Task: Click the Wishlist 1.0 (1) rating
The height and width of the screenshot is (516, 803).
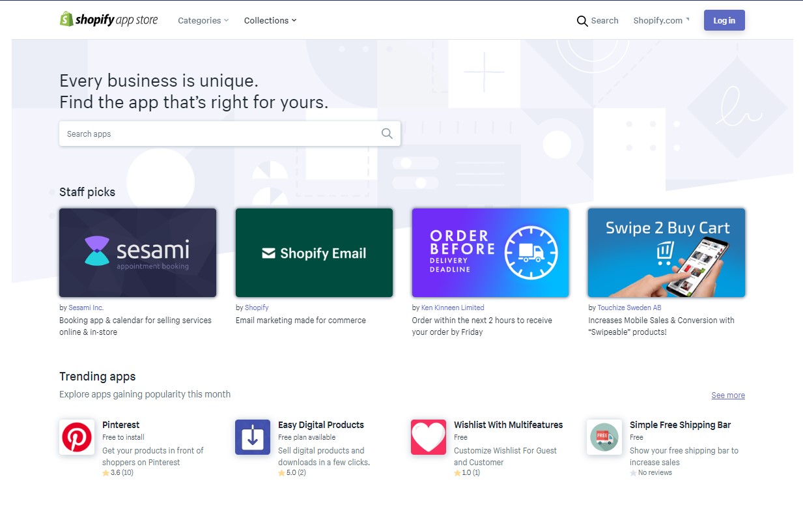Action: click(468, 473)
